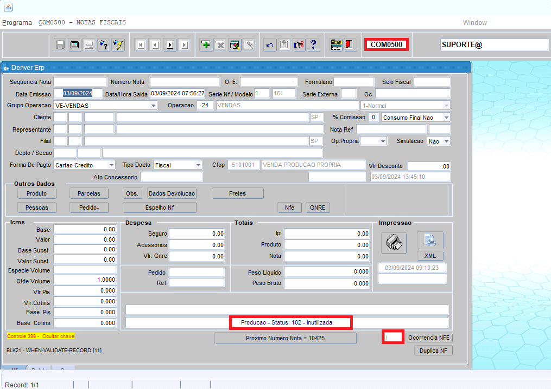The width and height of the screenshot is (551, 389).
Task: Click the Dados Devolucao button
Action: [172, 193]
